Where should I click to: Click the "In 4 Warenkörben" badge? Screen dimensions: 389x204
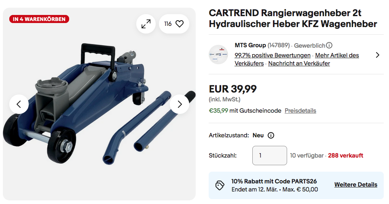pyautogui.click(x=39, y=19)
